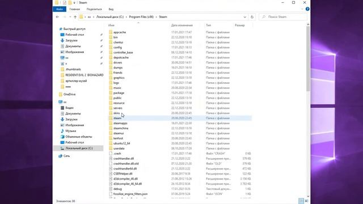Click the Up one level arrow
Screen dimensions: 363x204
(x=75, y=17)
